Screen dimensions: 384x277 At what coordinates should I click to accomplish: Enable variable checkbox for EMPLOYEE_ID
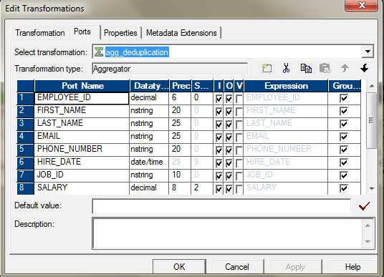click(239, 99)
